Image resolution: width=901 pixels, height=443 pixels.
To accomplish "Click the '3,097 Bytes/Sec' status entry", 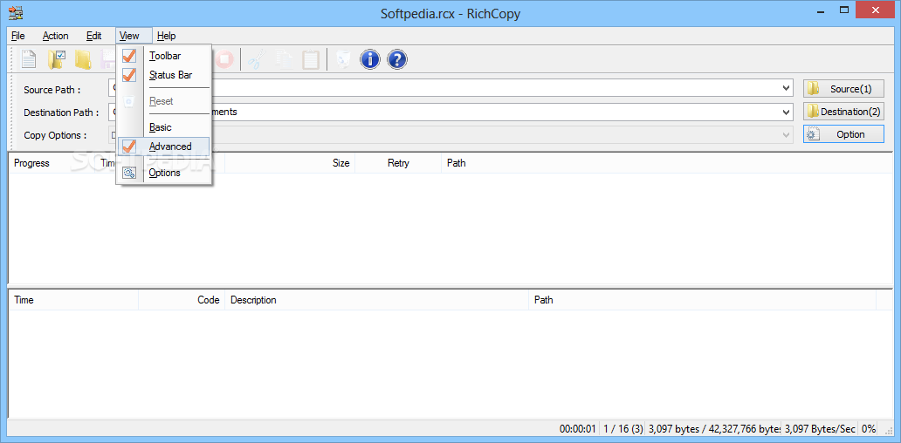I will [x=820, y=429].
